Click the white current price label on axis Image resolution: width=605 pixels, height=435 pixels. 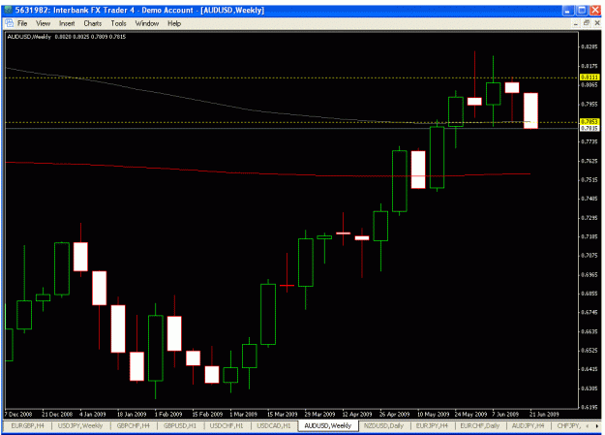(x=590, y=128)
